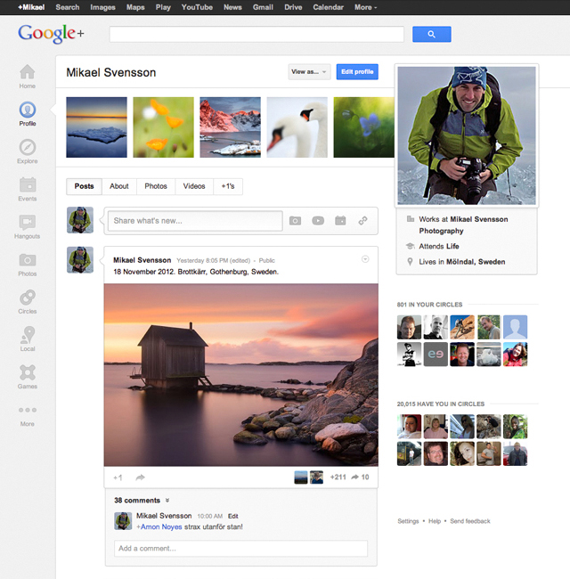570x579 pixels.
Task: Open the large profile picture
Action: (x=467, y=135)
